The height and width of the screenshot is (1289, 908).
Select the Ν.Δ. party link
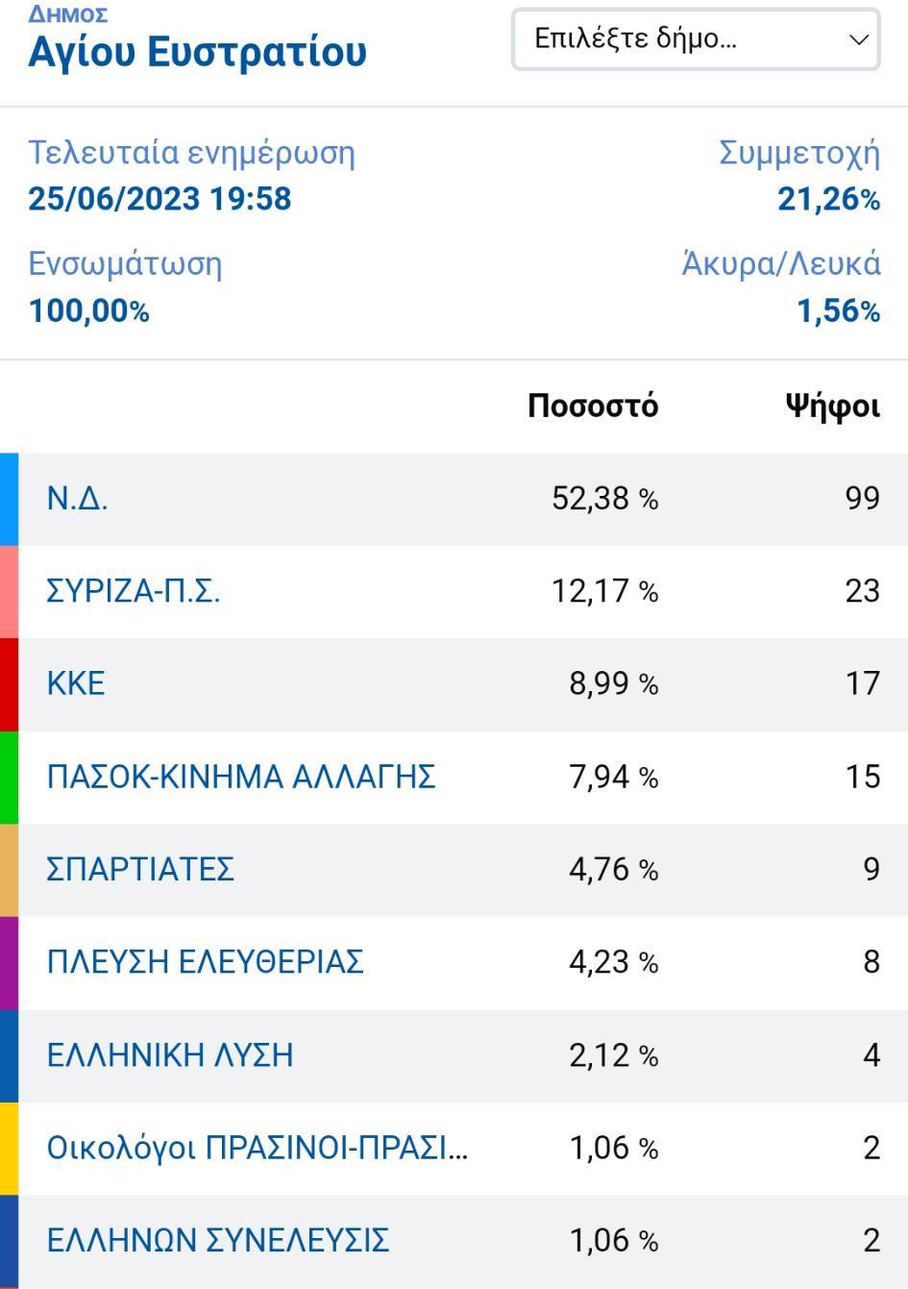coord(77,498)
